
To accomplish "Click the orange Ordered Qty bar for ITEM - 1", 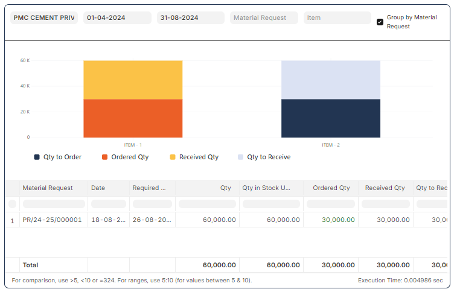I will tap(133, 118).
